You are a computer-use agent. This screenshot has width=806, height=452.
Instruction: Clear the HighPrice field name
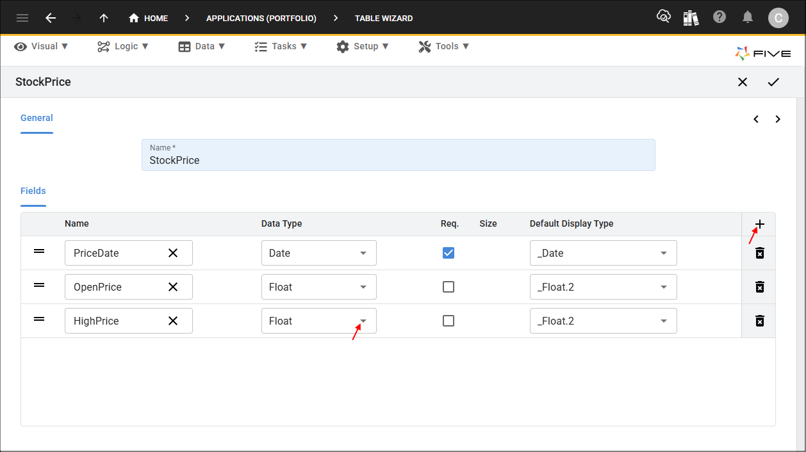[x=173, y=321]
